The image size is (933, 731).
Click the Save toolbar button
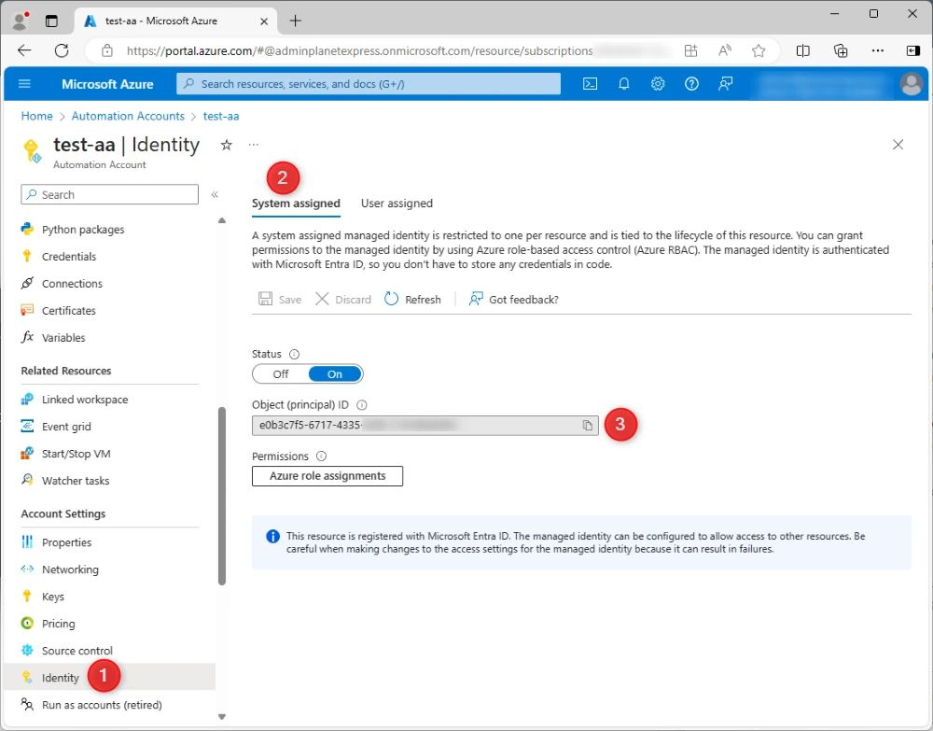280,300
